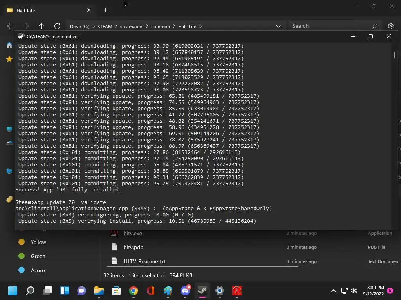Expand chevron after Drive (C:)
Image resolution: width=401 pixels, height=300 pixels.
(93, 26)
